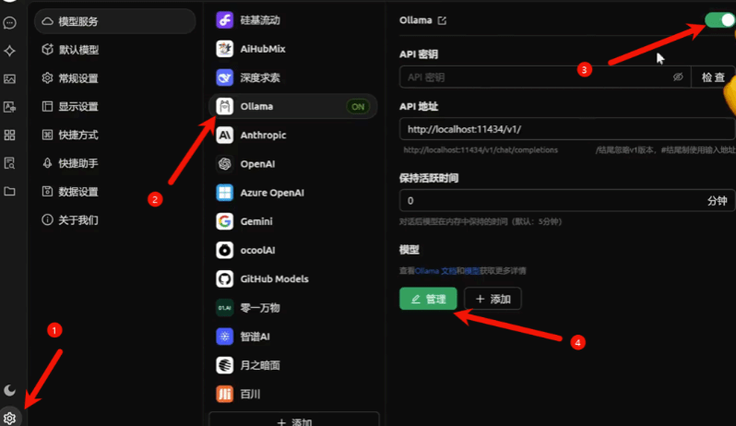Image resolution: width=736 pixels, height=426 pixels.
Task: Select the Gemini provider
Action: point(293,221)
